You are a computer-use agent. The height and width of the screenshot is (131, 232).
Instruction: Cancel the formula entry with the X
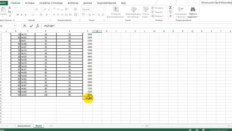(25, 26)
